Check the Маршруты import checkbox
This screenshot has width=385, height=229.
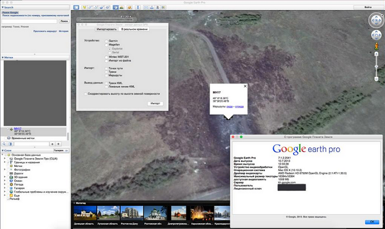pyautogui.click(x=106, y=75)
